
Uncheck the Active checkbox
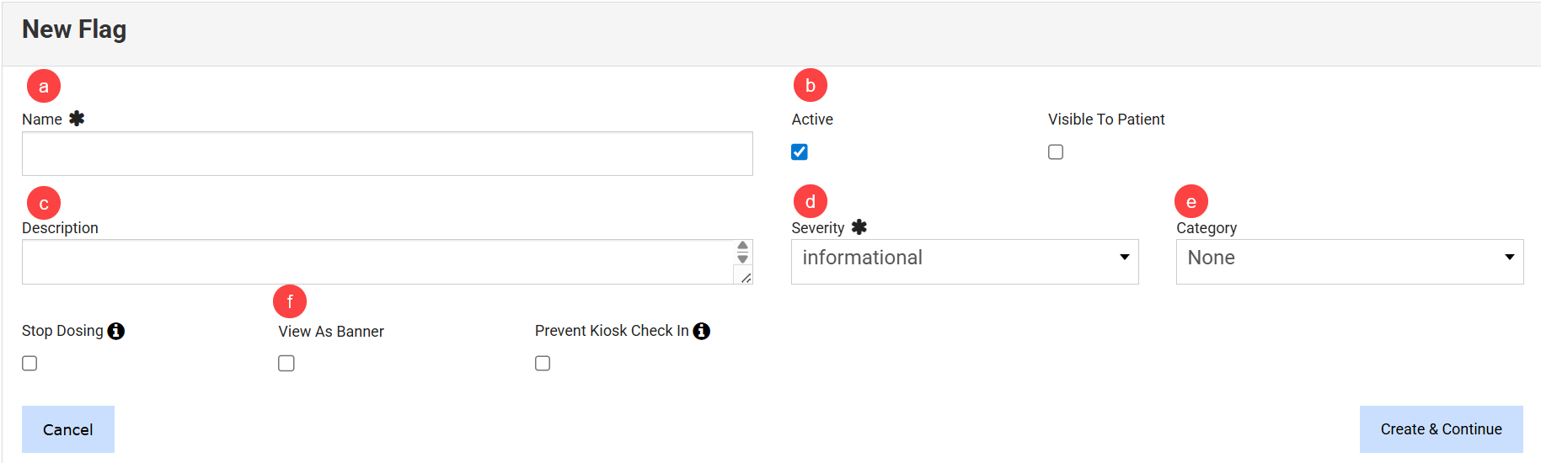click(x=800, y=152)
